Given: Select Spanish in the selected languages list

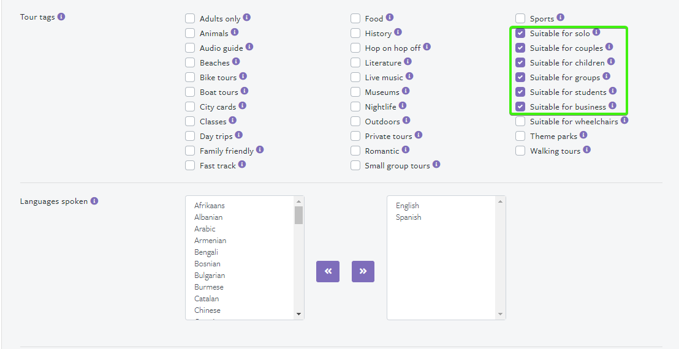Looking at the screenshot, I should (x=408, y=217).
